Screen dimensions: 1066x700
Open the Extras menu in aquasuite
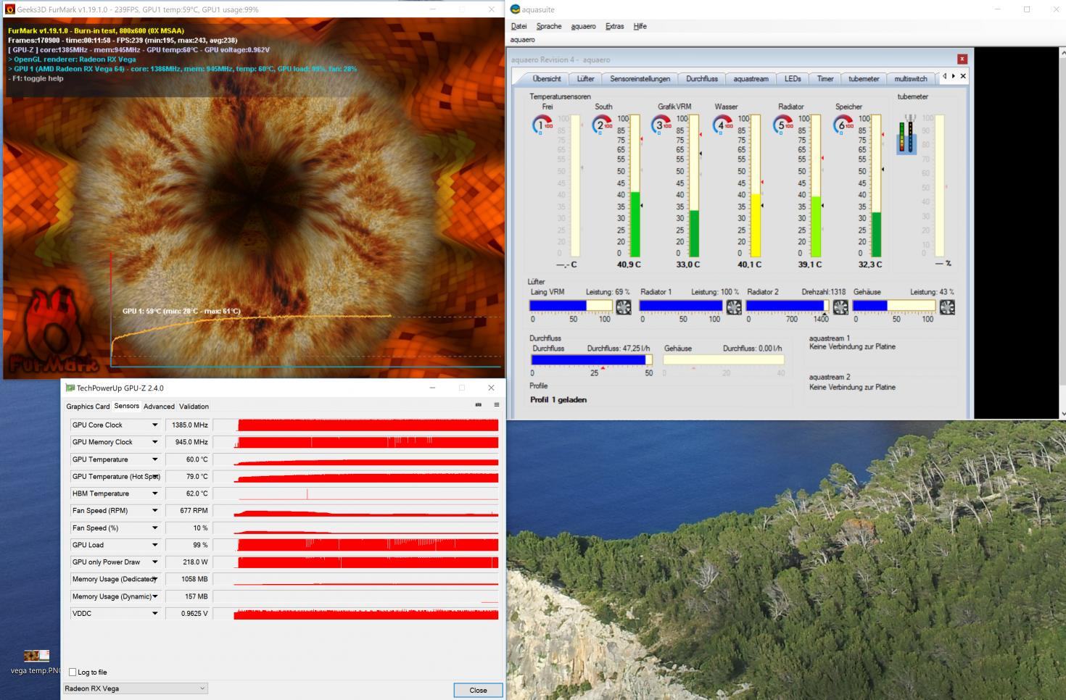(615, 26)
